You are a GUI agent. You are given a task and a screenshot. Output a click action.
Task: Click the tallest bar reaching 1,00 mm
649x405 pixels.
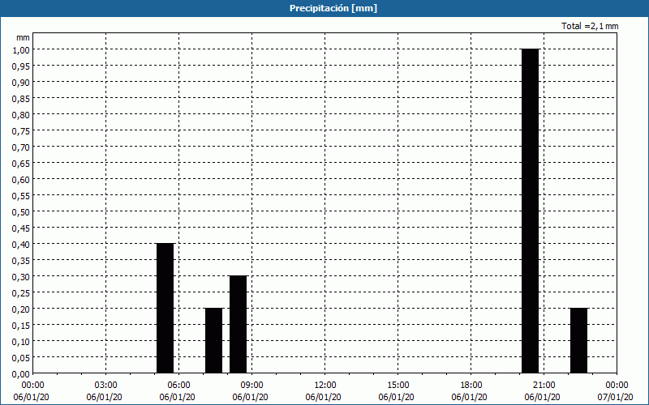531,211
